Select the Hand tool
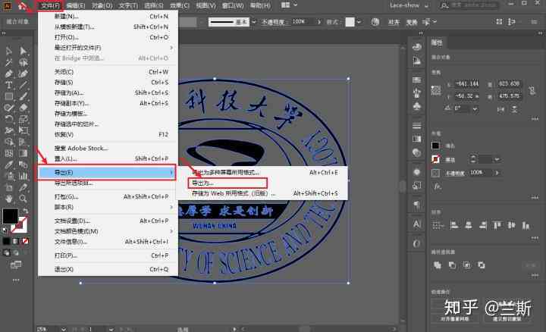Screen dimensions: 546x332 pyautogui.click(x=8, y=199)
